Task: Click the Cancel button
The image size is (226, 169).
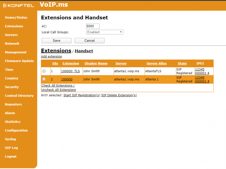Action: (x=90, y=40)
